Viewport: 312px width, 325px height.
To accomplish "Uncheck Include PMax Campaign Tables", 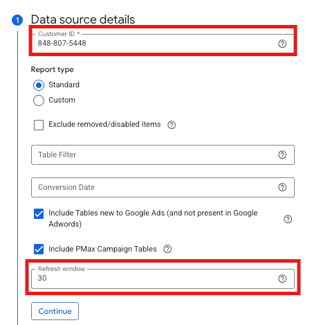I will 39,249.
